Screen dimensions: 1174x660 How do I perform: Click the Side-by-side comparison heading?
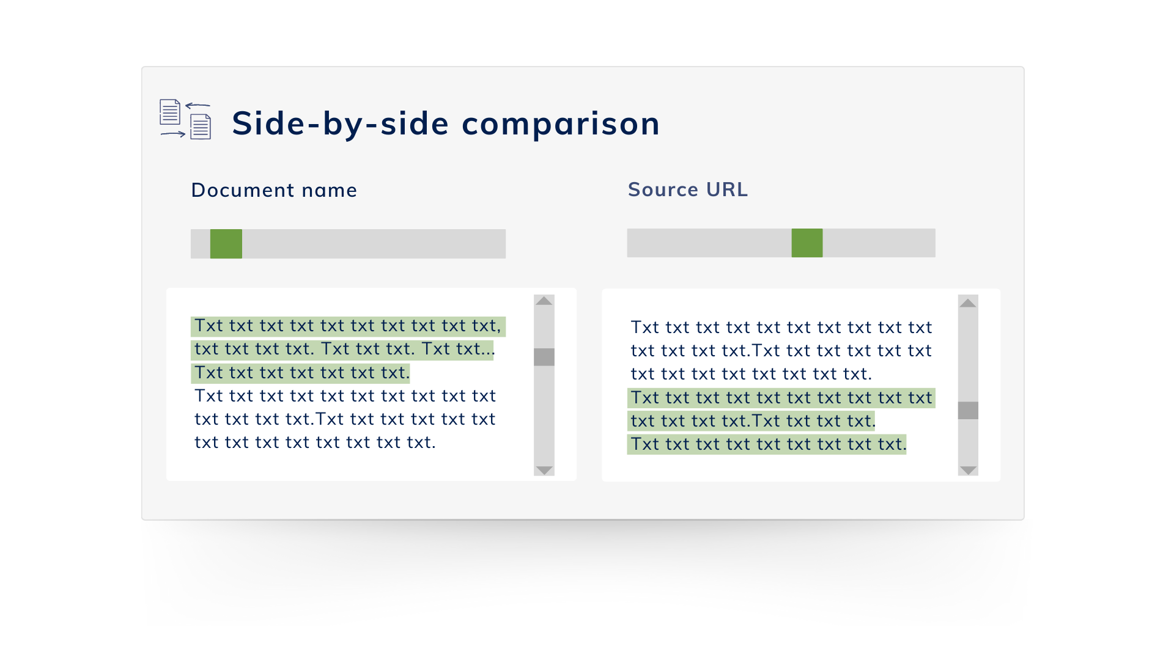point(446,123)
